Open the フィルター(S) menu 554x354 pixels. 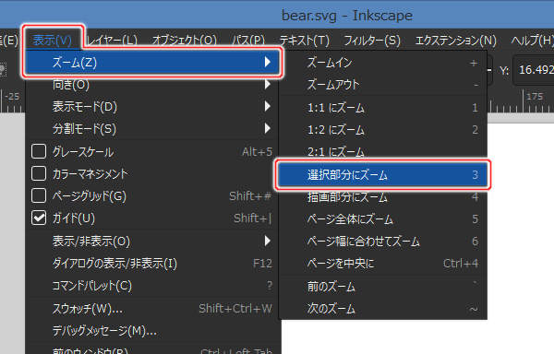coord(372,41)
